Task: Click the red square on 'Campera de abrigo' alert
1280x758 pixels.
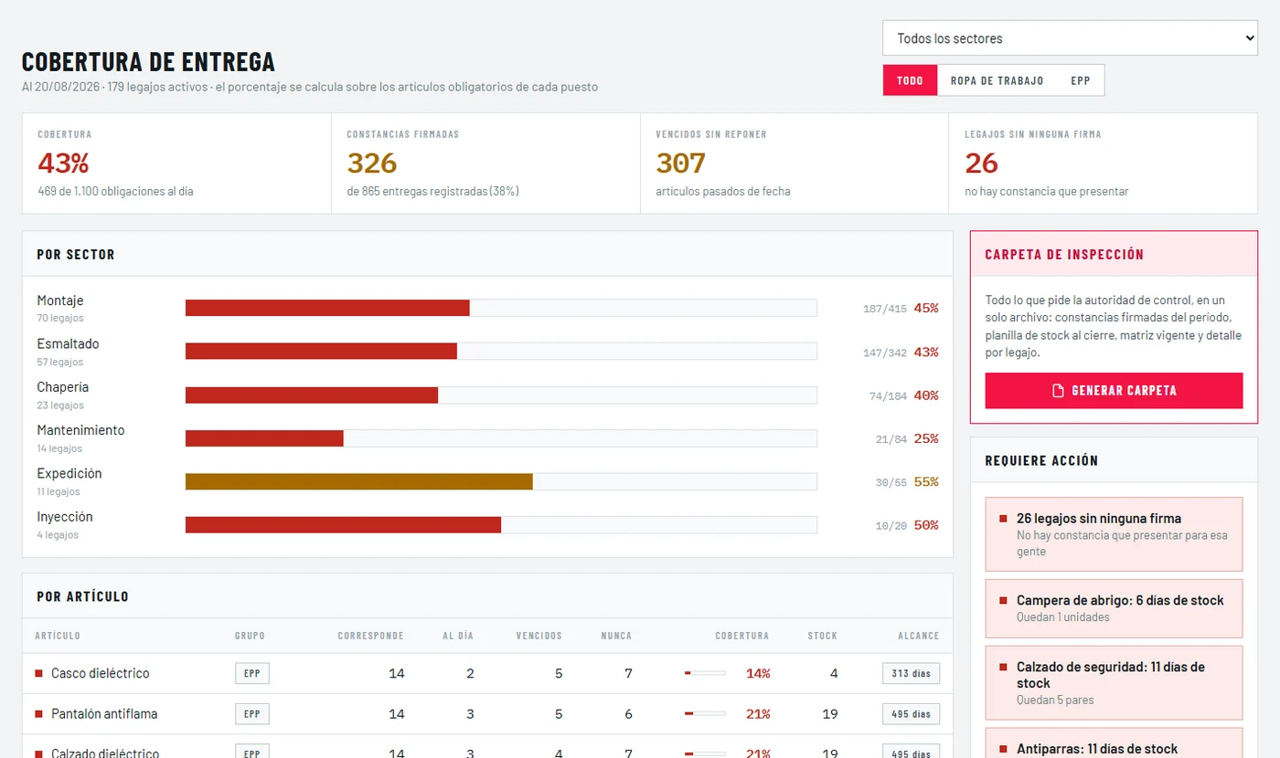Action: pyautogui.click(x=1003, y=601)
